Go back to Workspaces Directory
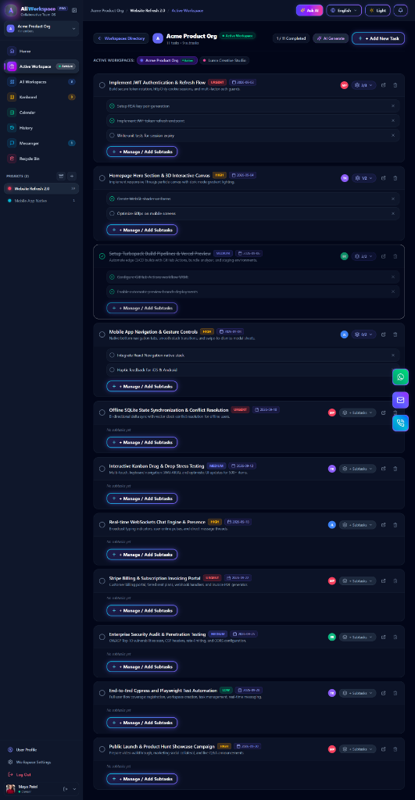 (121, 38)
